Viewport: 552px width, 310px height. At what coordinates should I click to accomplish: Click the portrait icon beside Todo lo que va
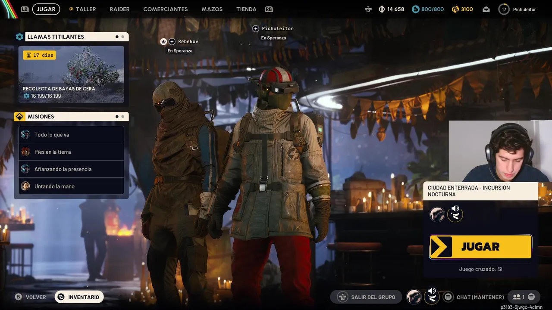click(x=25, y=134)
